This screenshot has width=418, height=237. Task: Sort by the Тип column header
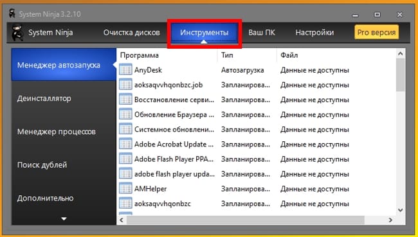tap(227, 55)
